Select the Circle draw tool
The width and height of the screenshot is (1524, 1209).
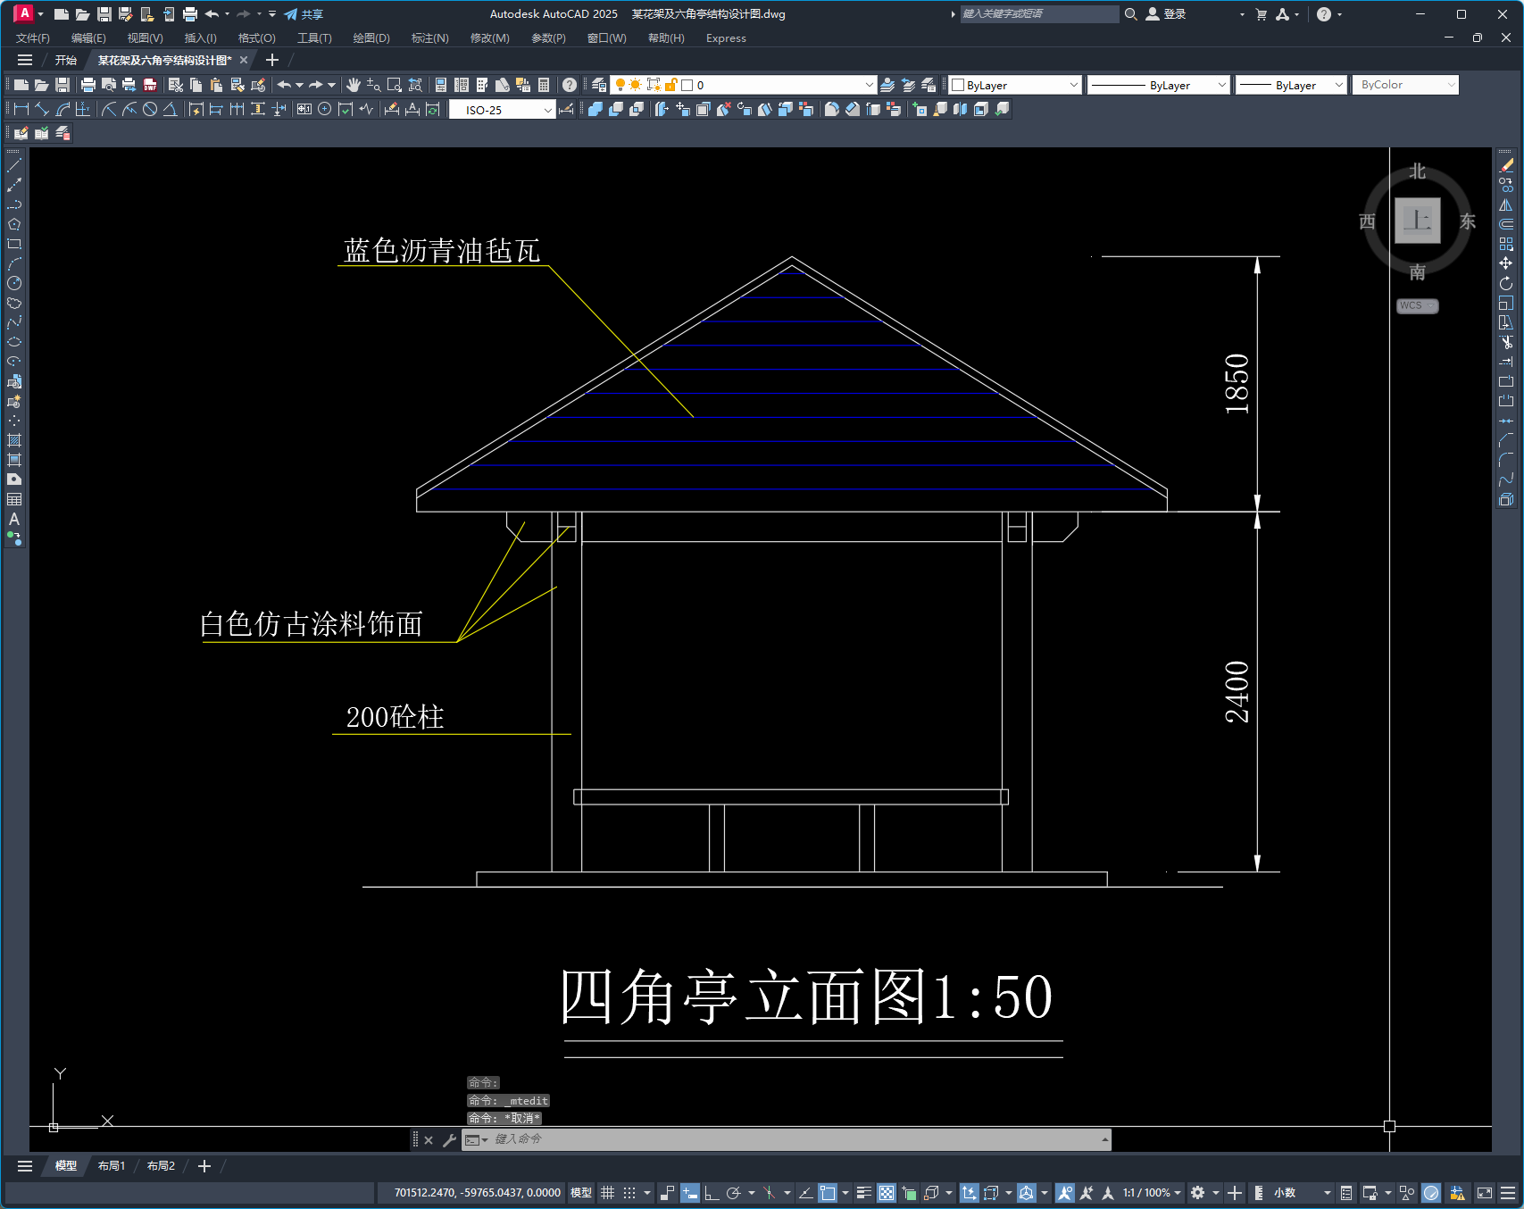click(x=14, y=283)
